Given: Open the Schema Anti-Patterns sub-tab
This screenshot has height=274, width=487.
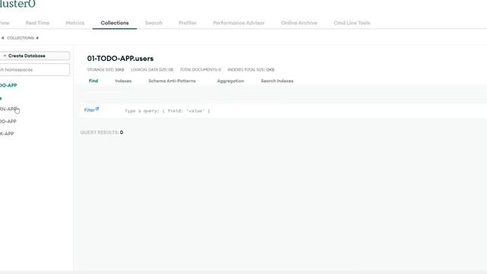Looking at the screenshot, I should pyautogui.click(x=172, y=81).
